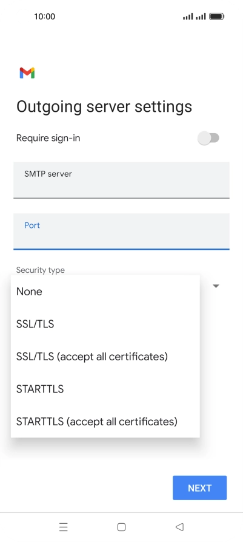Viewport: 243px width, 542px height.
Task: Tap the NEXT button
Action: coord(199,488)
